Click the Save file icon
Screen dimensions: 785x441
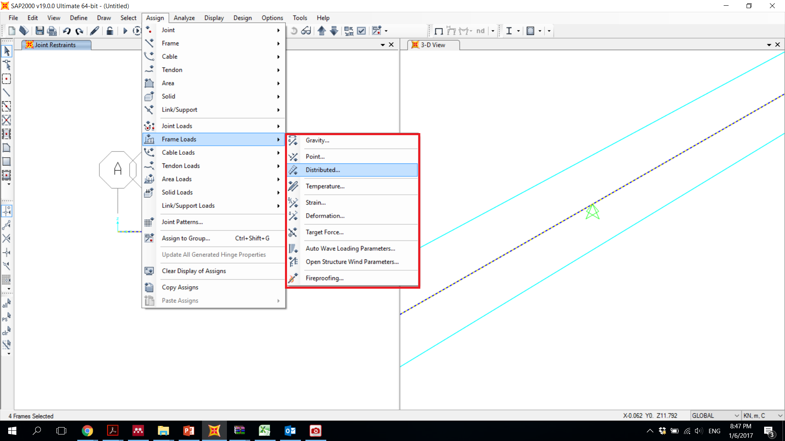click(40, 31)
